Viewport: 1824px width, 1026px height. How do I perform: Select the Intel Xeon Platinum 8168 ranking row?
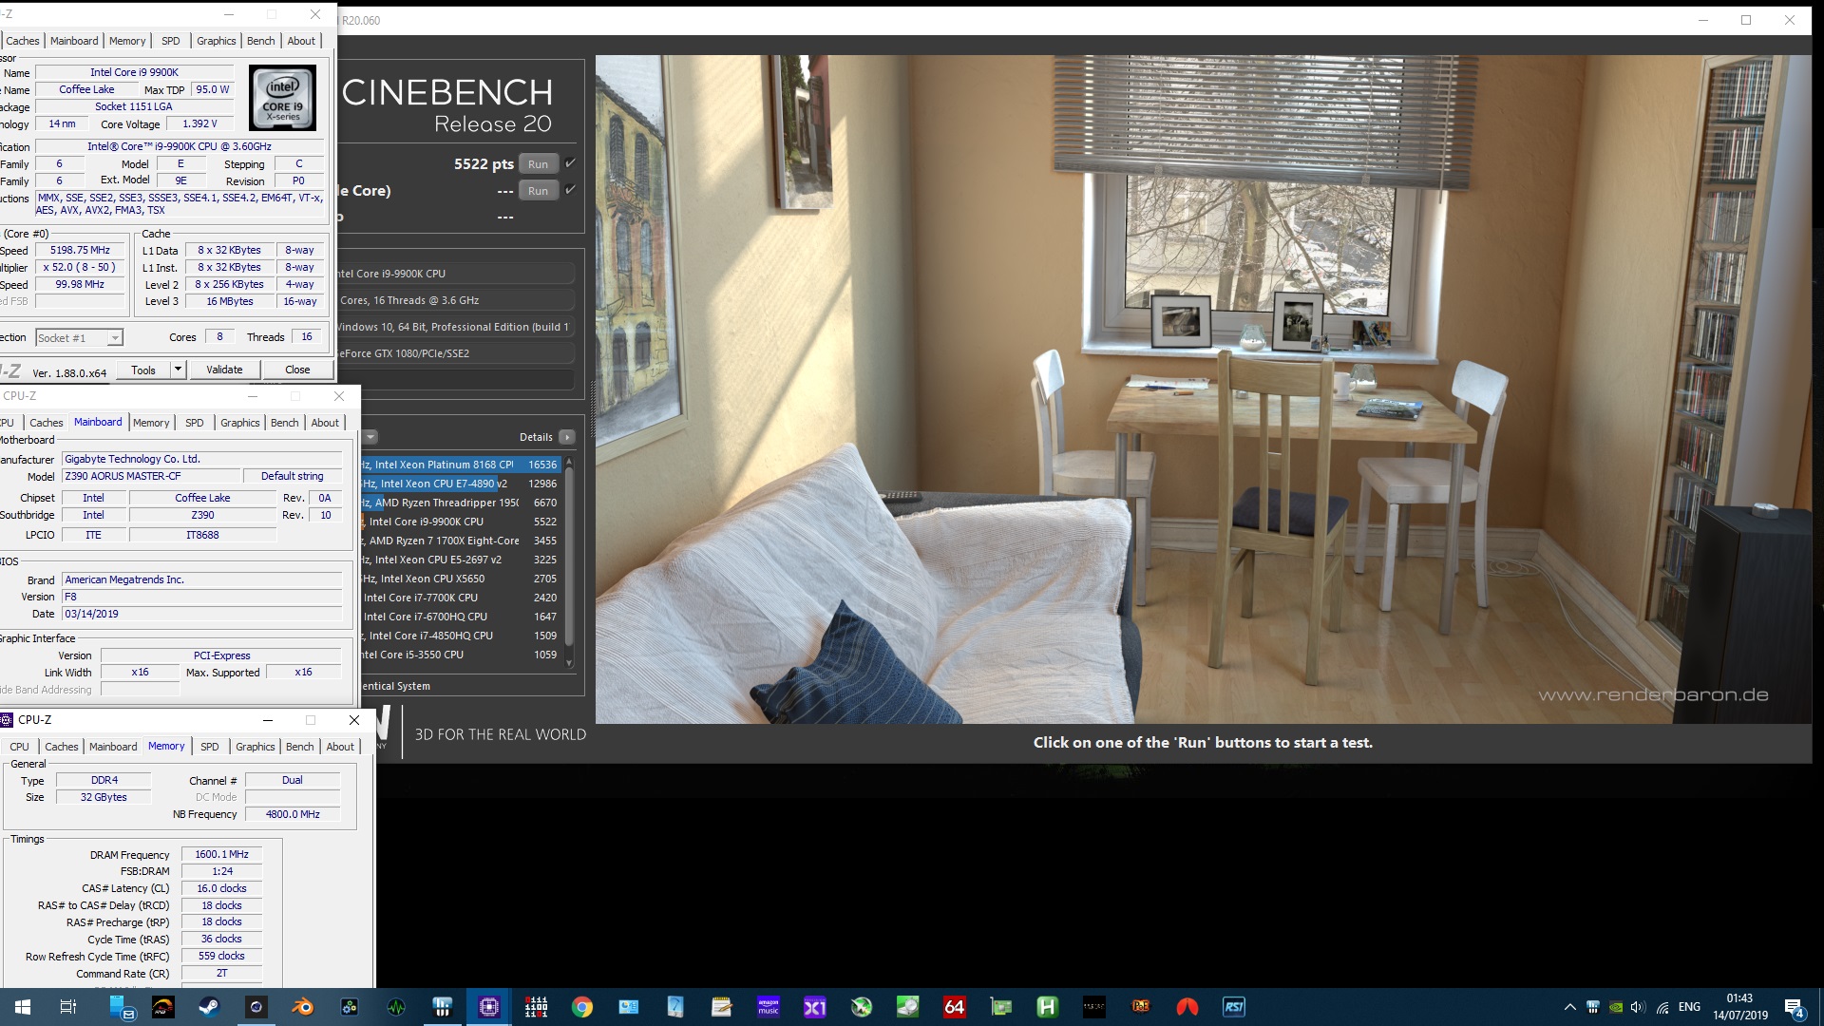tap(460, 465)
